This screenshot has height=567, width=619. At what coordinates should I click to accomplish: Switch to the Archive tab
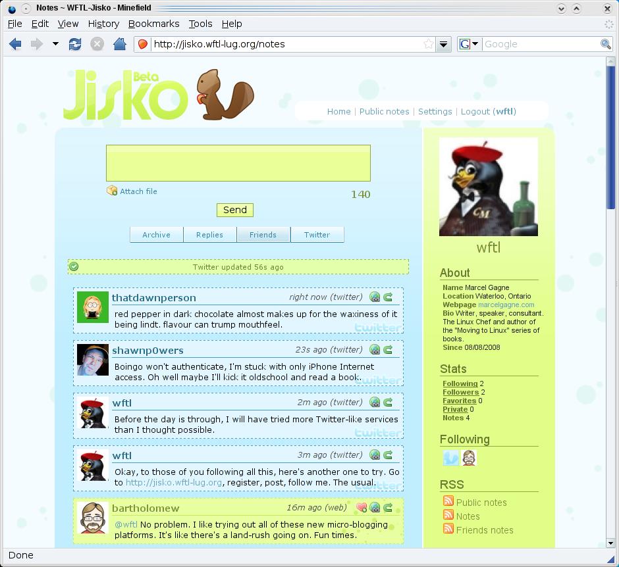[156, 235]
